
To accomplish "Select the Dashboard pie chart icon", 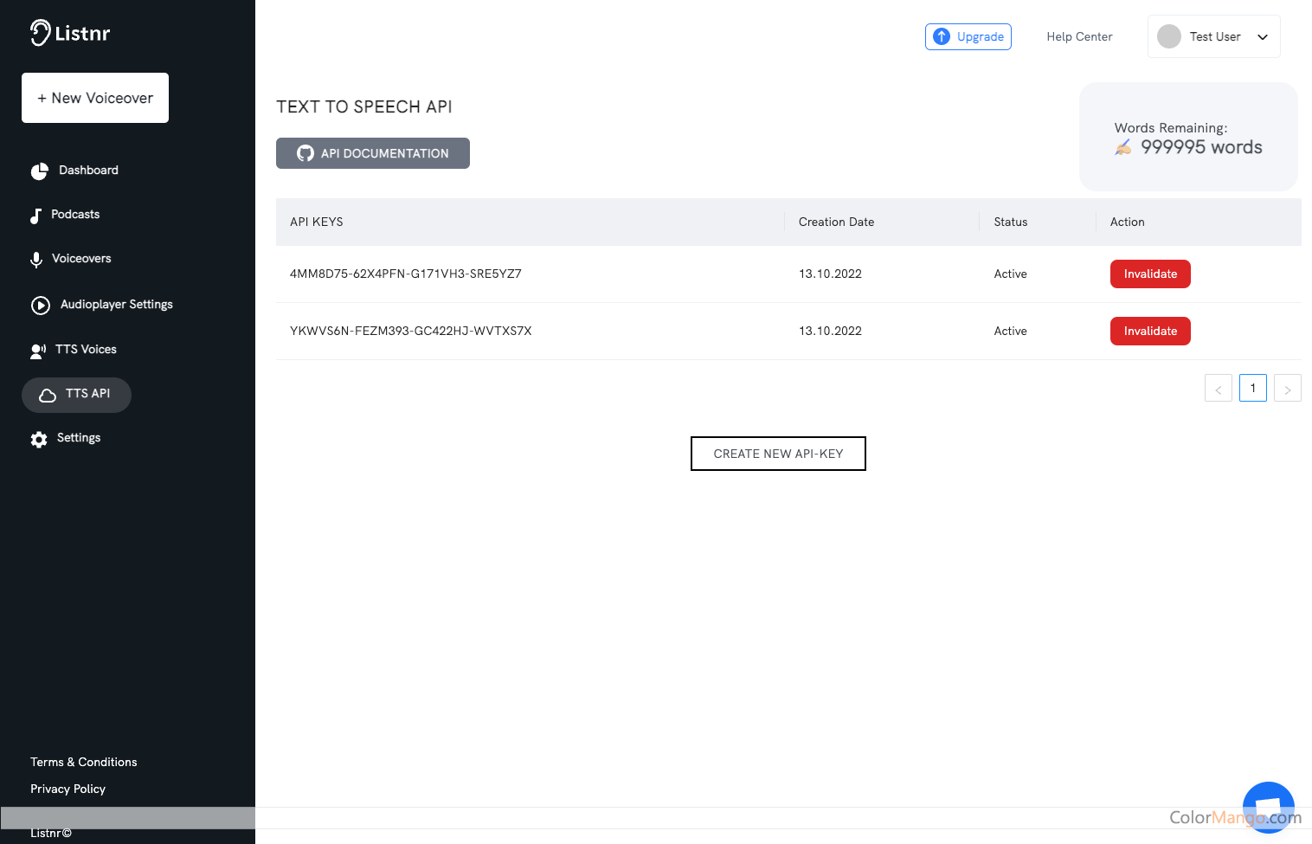I will 40,170.
